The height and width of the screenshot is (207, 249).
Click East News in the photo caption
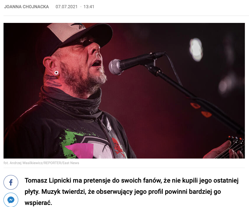(x=71, y=163)
